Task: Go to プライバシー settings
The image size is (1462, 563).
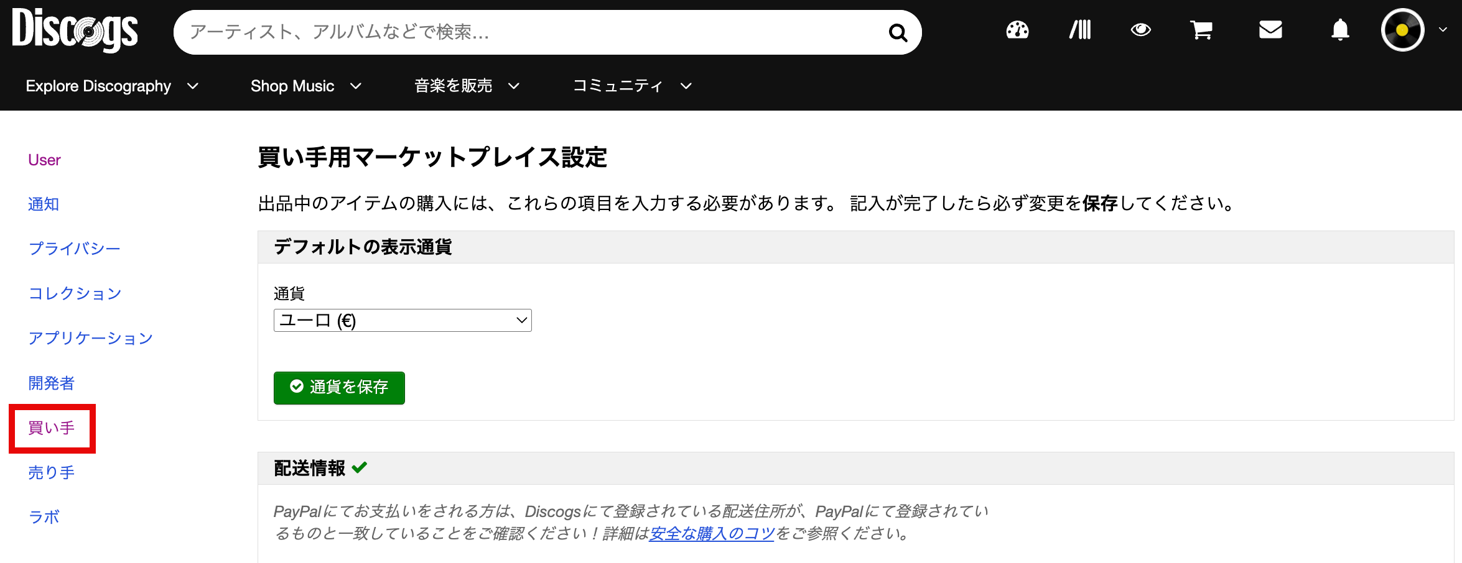Action: [x=74, y=248]
